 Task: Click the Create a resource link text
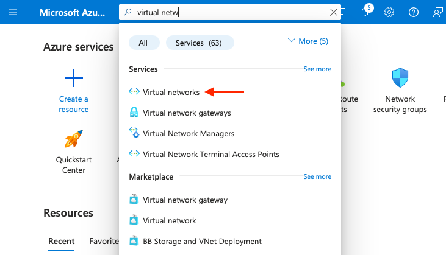tap(74, 104)
